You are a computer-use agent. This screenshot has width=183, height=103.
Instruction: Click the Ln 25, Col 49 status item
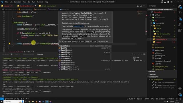point(131,99)
